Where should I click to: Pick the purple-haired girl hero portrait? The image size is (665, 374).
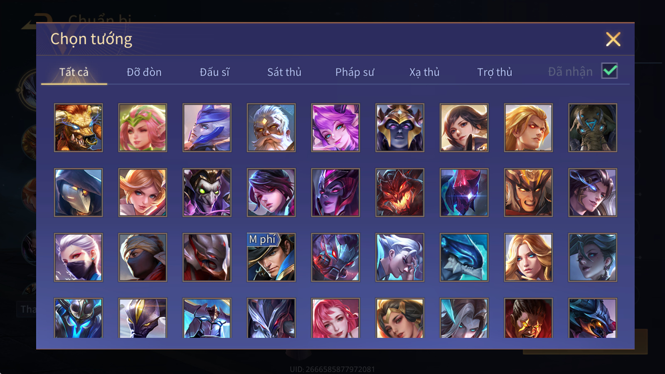coord(335,128)
